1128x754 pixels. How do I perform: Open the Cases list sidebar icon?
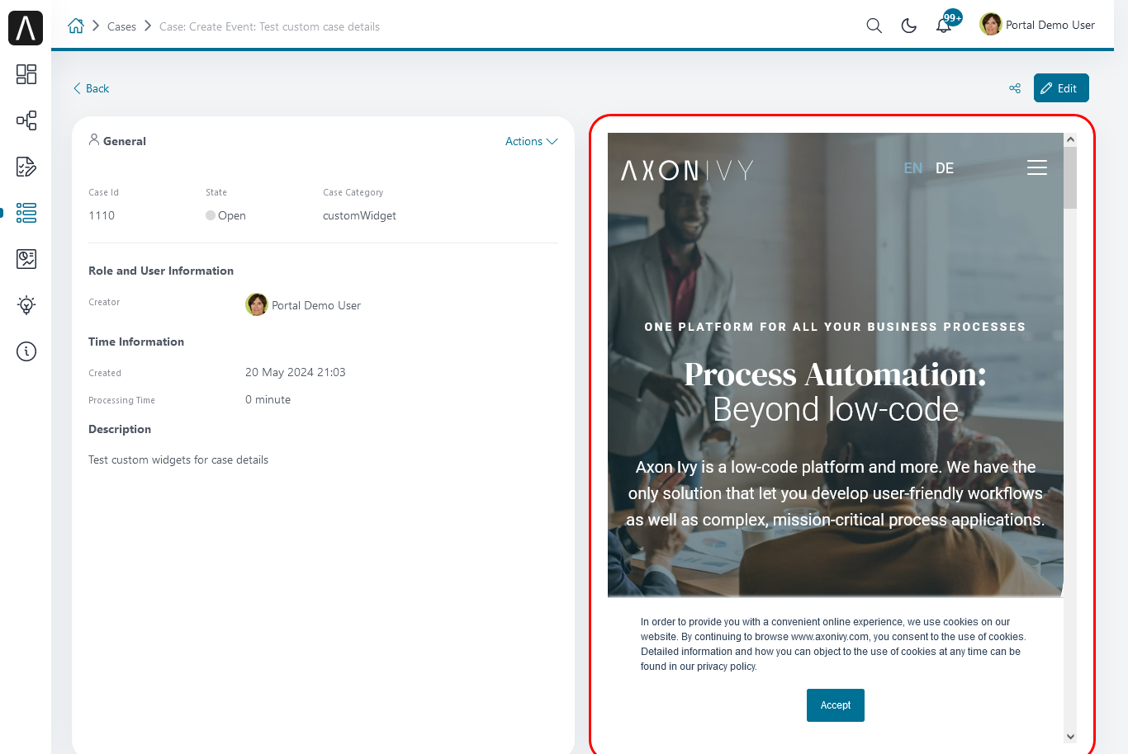26,213
